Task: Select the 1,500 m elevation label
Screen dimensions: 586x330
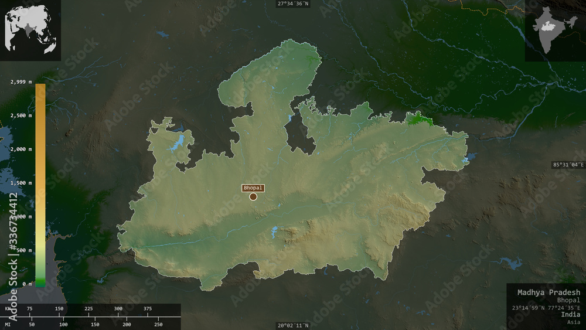Action: (21, 183)
